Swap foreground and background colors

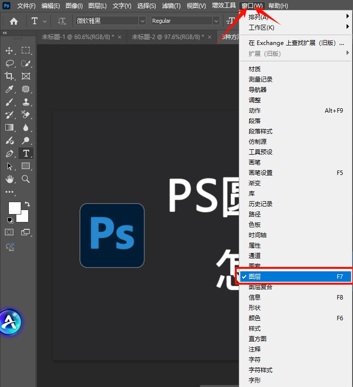pos(27,204)
